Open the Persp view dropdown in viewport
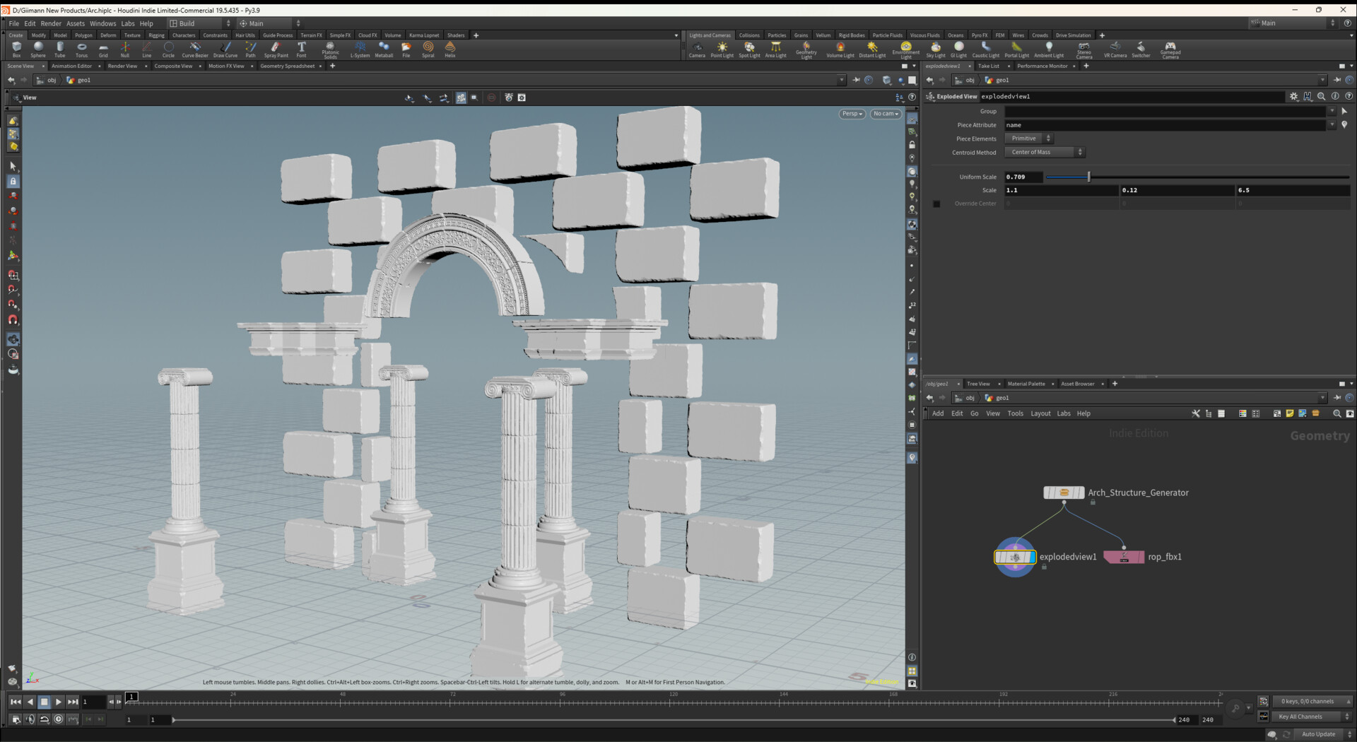The width and height of the screenshot is (1357, 742). click(x=851, y=114)
